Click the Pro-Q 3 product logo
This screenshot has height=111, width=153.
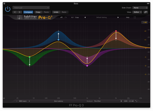[x=45, y=17]
